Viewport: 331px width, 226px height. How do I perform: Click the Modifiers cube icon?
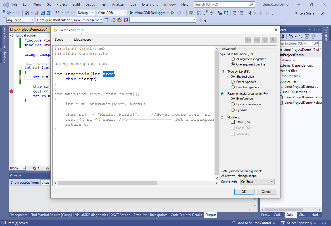click(x=222, y=117)
